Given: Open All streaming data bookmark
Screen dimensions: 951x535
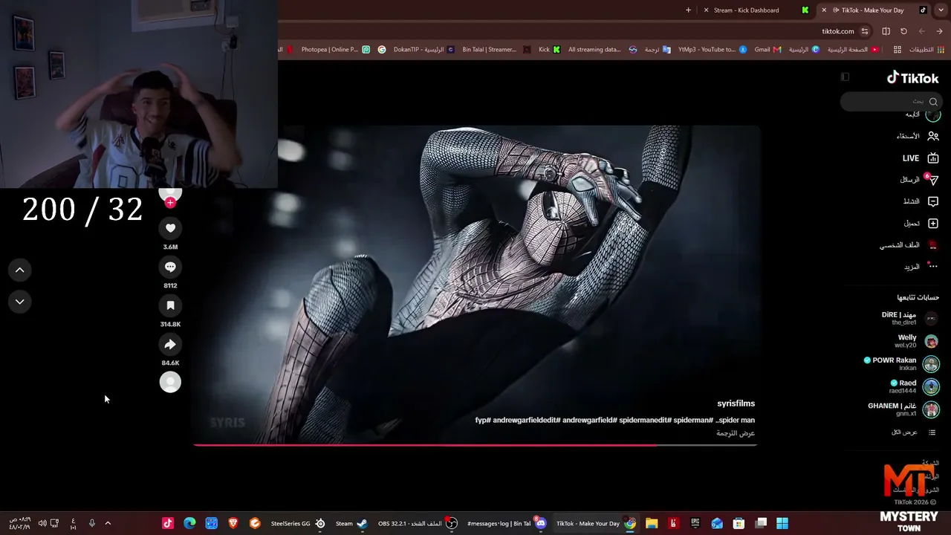Looking at the screenshot, I should click(603, 50).
